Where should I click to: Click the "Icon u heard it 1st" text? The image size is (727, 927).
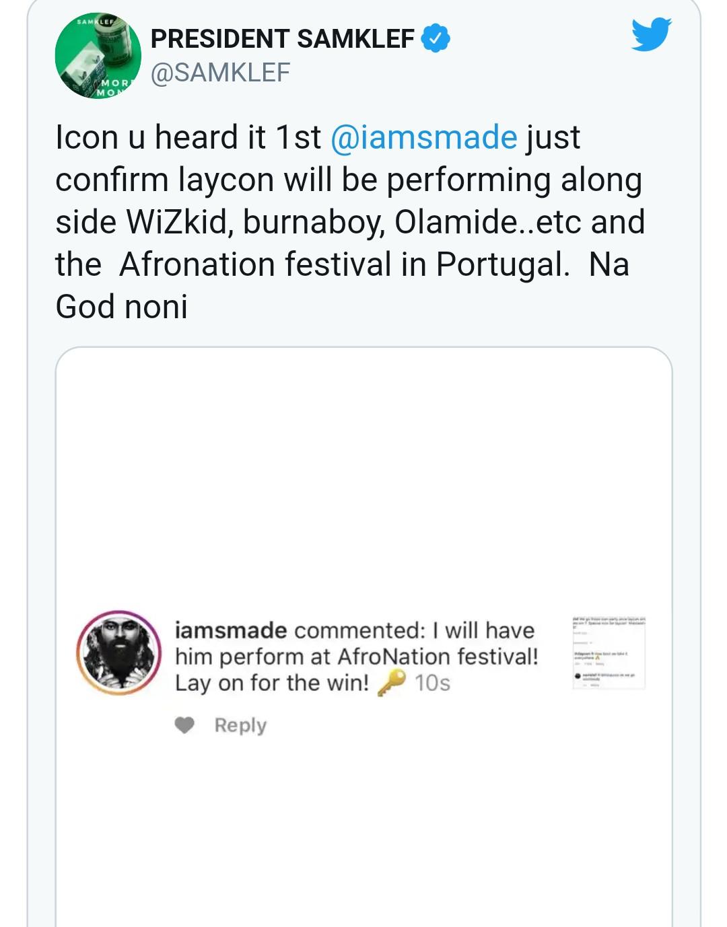coord(188,137)
